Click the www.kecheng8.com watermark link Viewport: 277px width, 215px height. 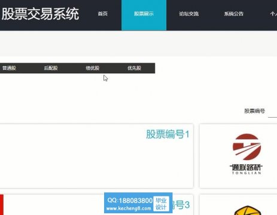[129, 208]
